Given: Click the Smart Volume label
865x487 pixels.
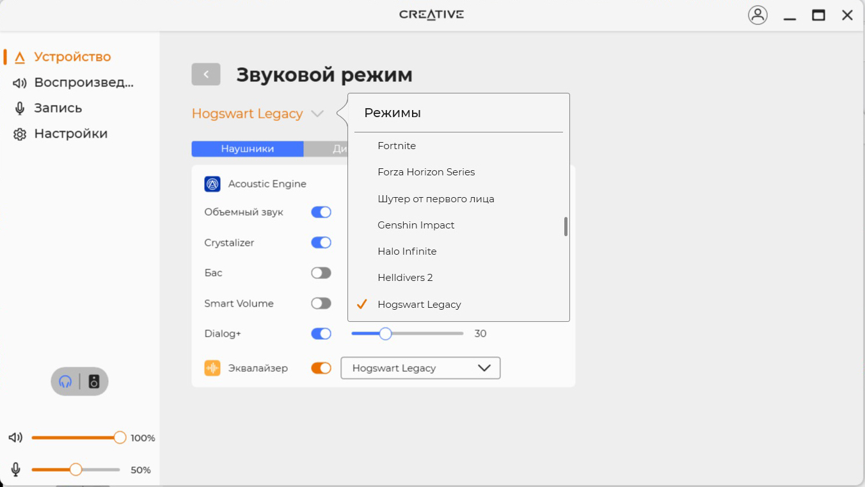Looking at the screenshot, I should (x=239, y=303).
